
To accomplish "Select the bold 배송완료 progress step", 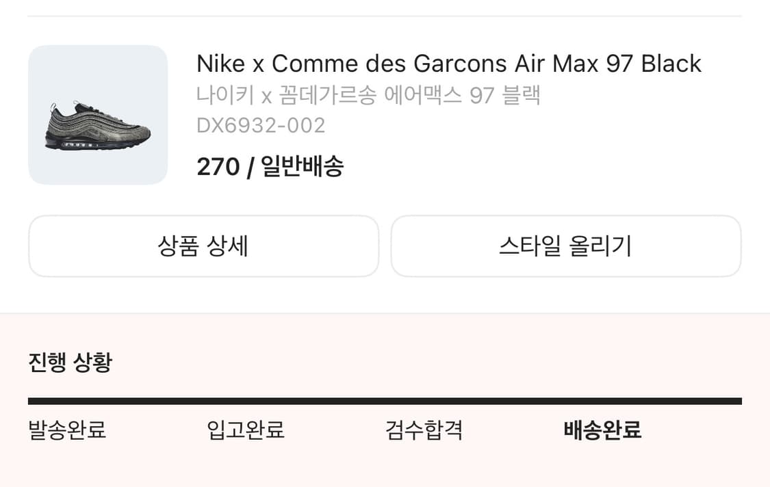I will (x=602, y=430).
